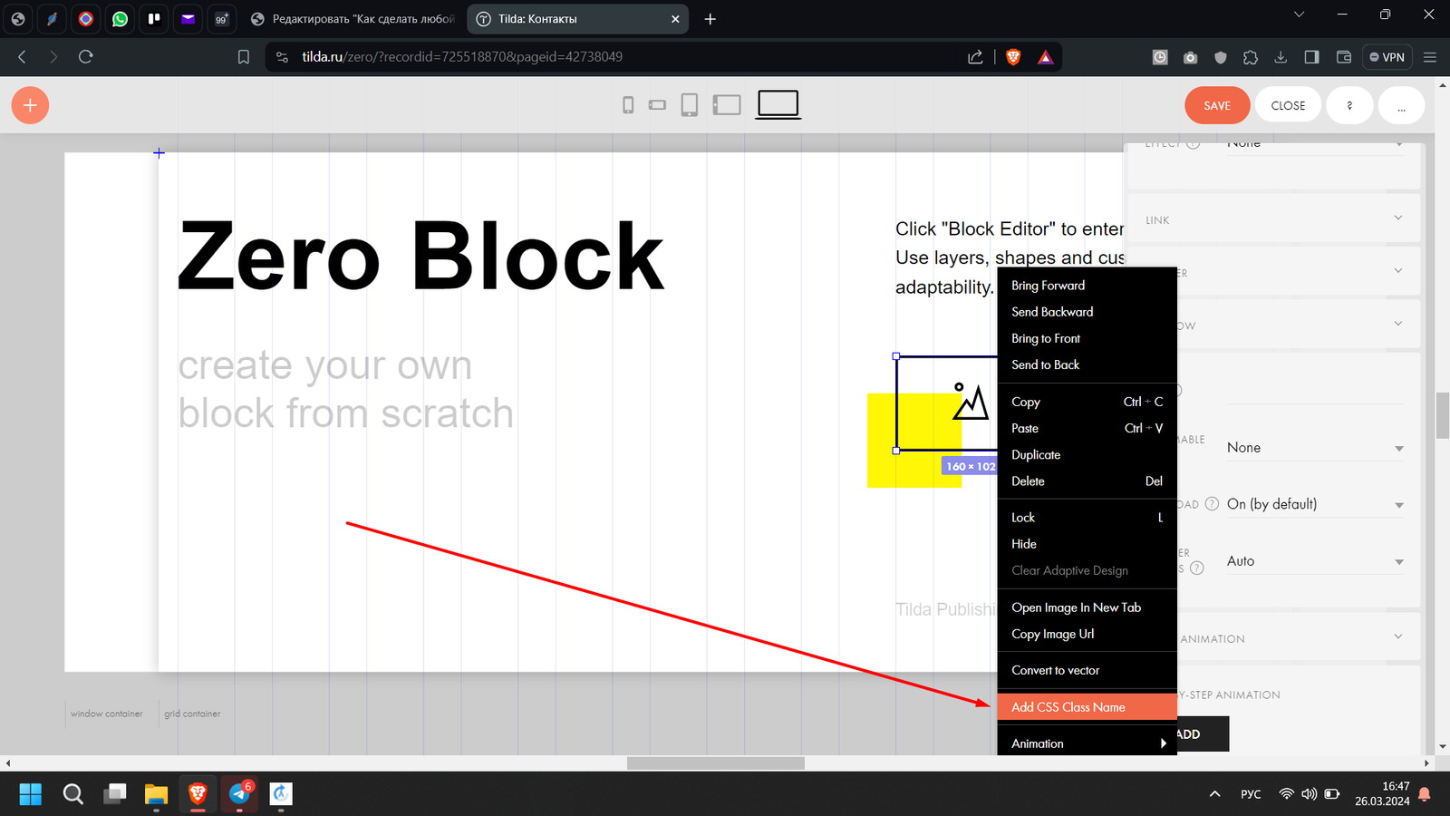Click the CLOSE button
This screenshot has height=816, width=1450.
[1288, 106]
